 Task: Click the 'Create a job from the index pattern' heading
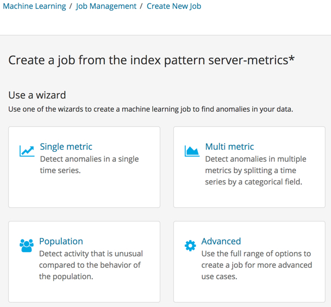151,60
